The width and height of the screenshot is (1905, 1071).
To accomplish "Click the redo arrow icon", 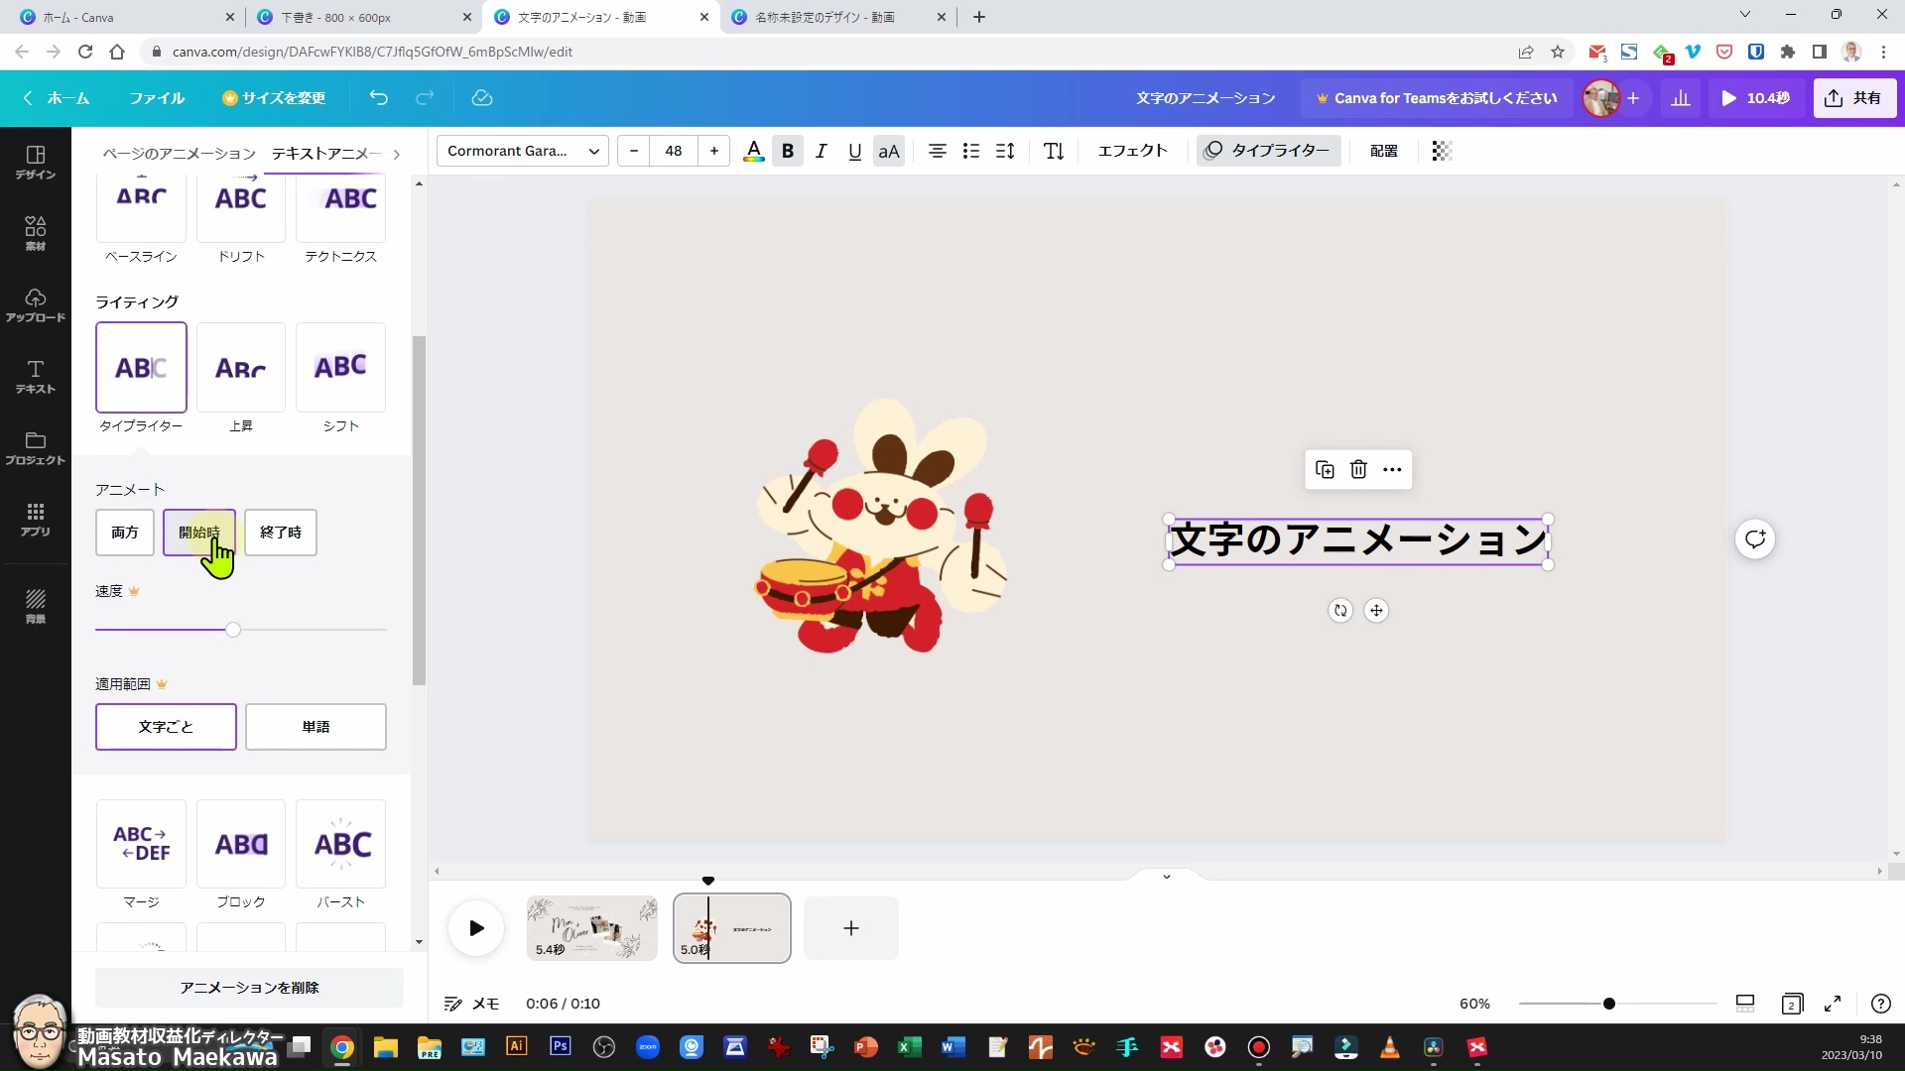I will [x=425, y=98].
